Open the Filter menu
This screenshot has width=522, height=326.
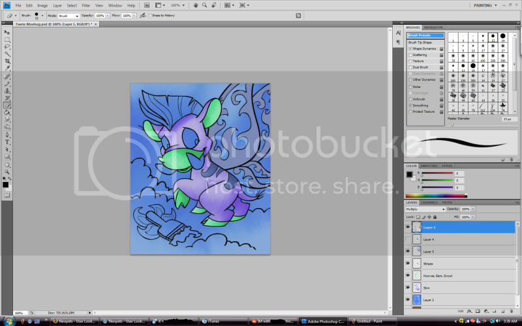[x=86, y=5]
